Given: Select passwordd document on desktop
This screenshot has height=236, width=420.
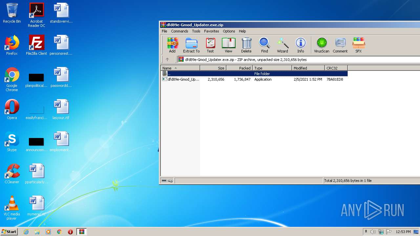Looking at the screenshot, I should click(61, 77).
